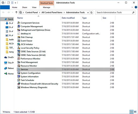This screenshot has height=114, width=138.
Task: Expand the chevron after Control Panel in breadcrumb
Action: click(40, 13)
